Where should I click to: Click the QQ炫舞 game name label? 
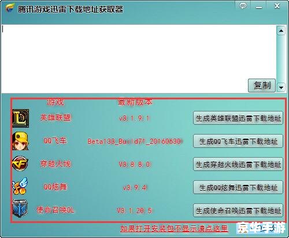tap(55, 187)
